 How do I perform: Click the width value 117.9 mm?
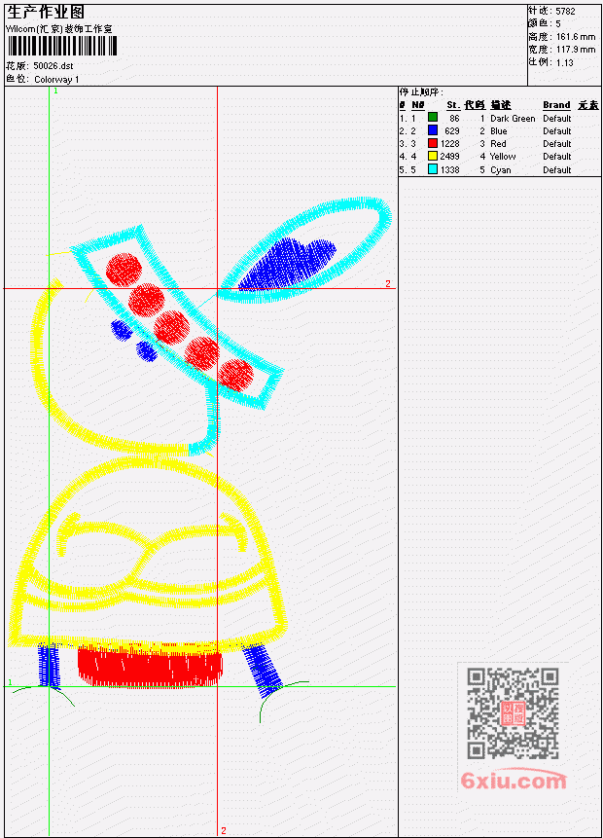tap(576, 50)
